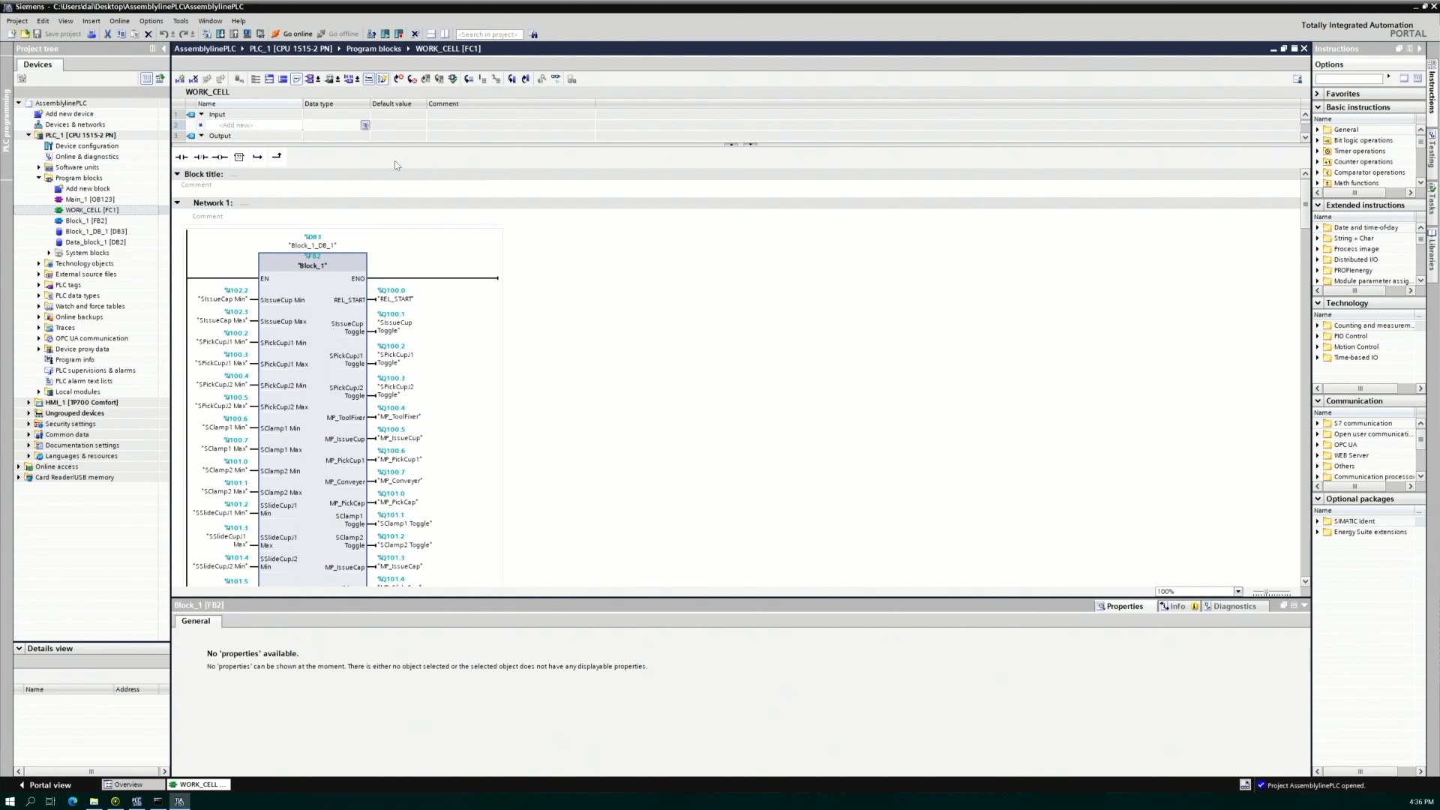Insert a normally closed contact
Screen dimensions: 1440x810
pos(201,157)
